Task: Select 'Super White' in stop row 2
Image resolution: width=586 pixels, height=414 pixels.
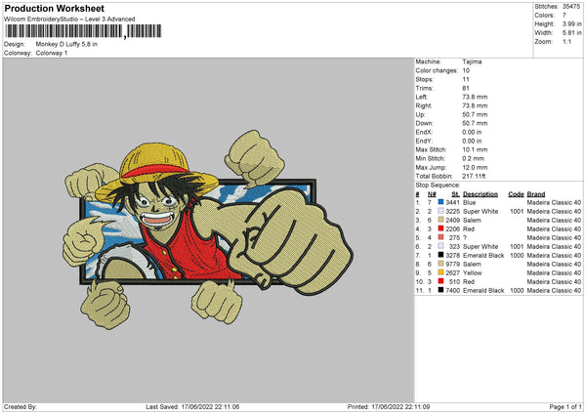Action: tap(481, 212)
